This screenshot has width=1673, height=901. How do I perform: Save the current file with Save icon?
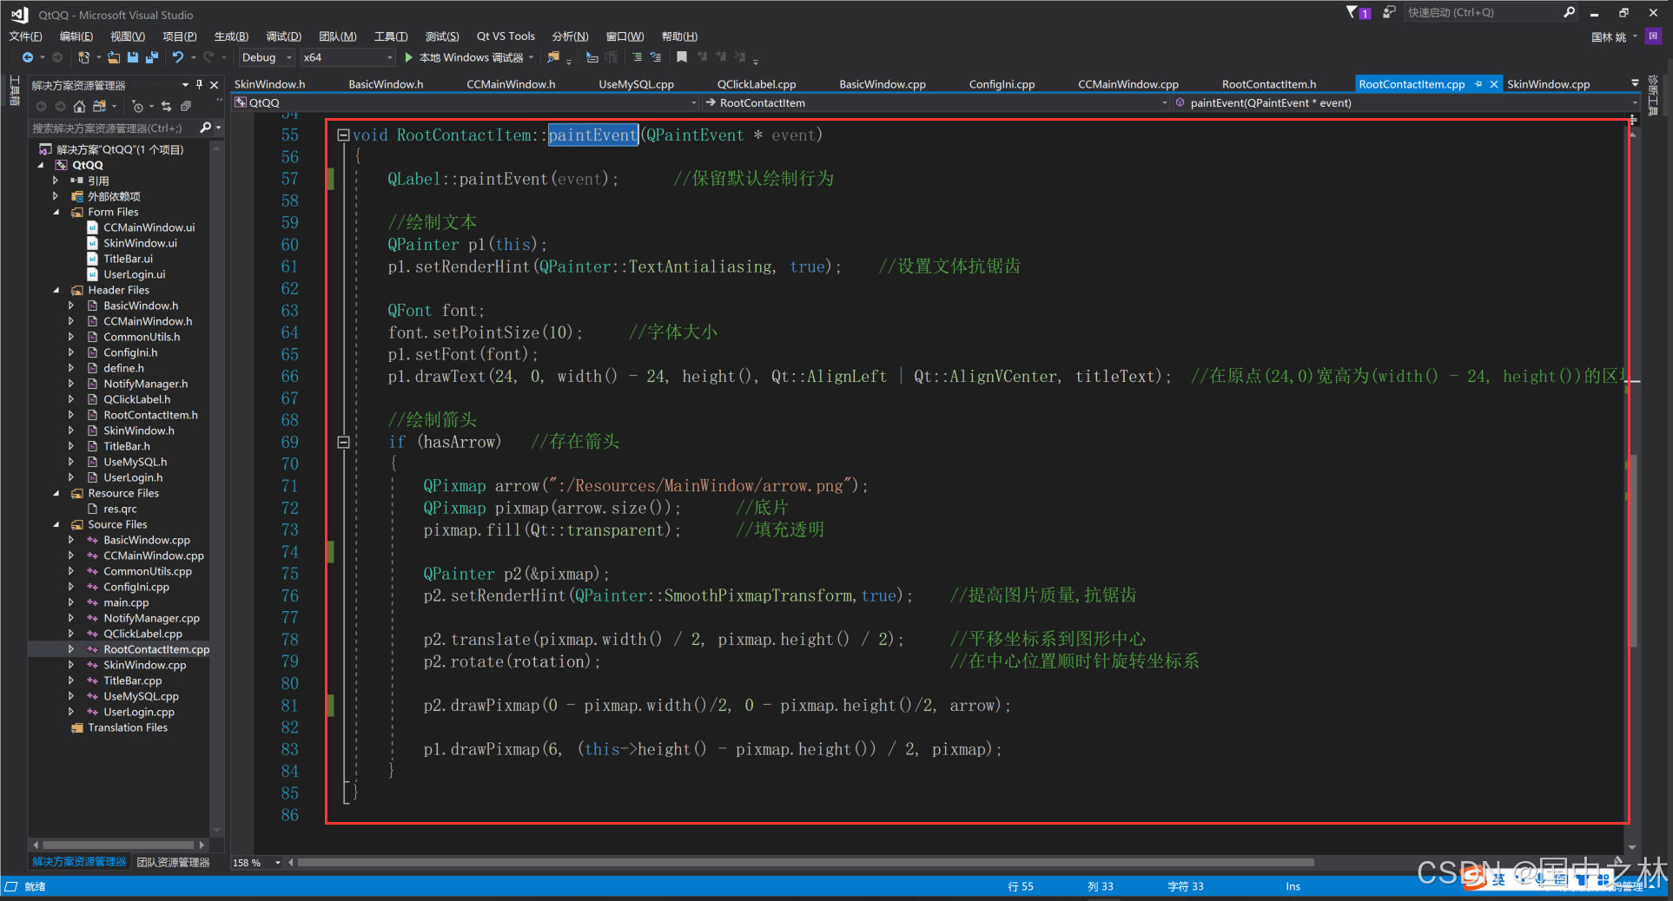pos(133,57)
